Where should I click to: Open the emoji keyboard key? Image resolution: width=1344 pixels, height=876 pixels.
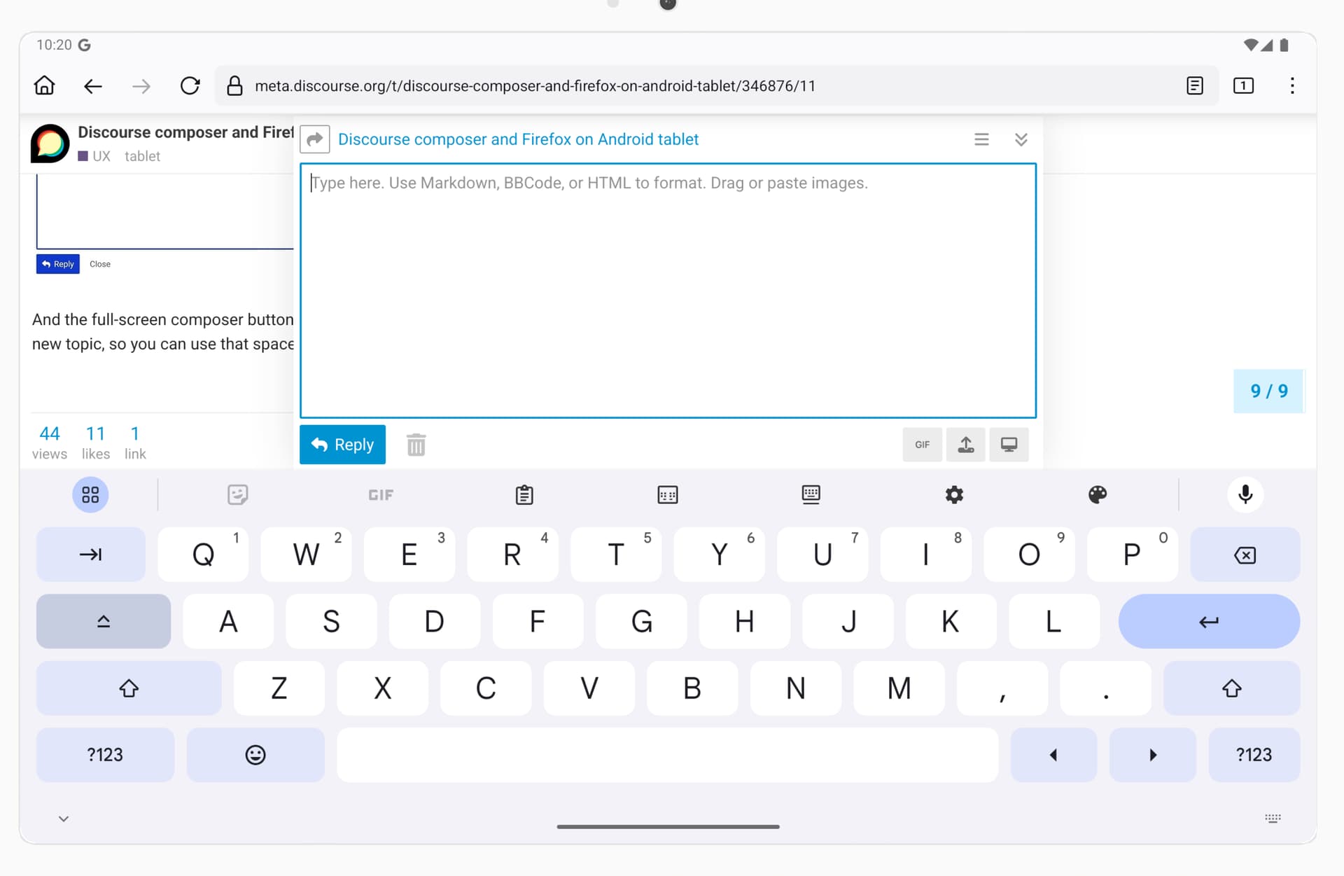click(x=255, y=755)
